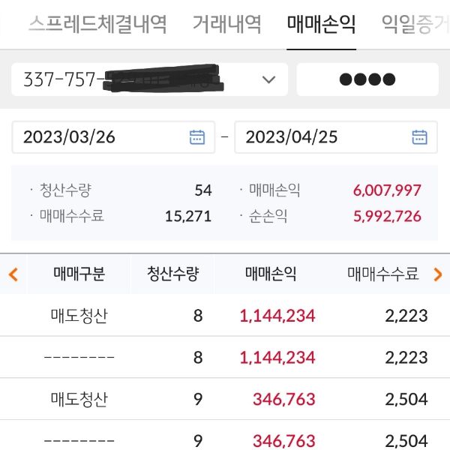The image size is (450, 450).
Task: Sort by 청산수량 column header
Action: 173,274
